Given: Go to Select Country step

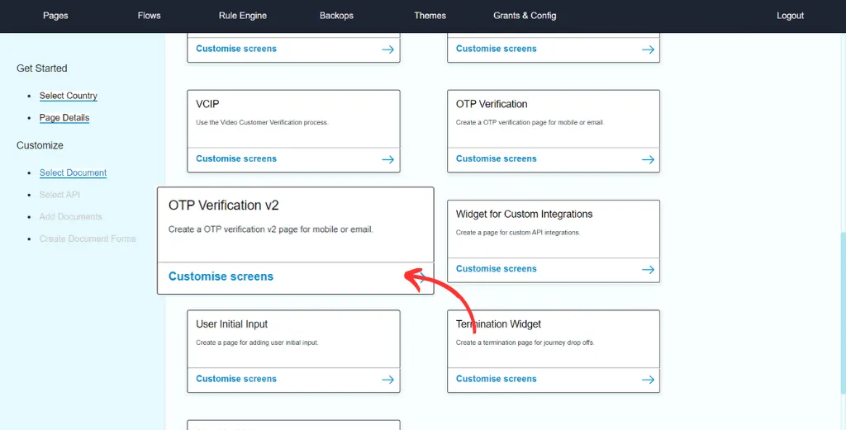Looking at the screenshot, I should tap(69, 96).
